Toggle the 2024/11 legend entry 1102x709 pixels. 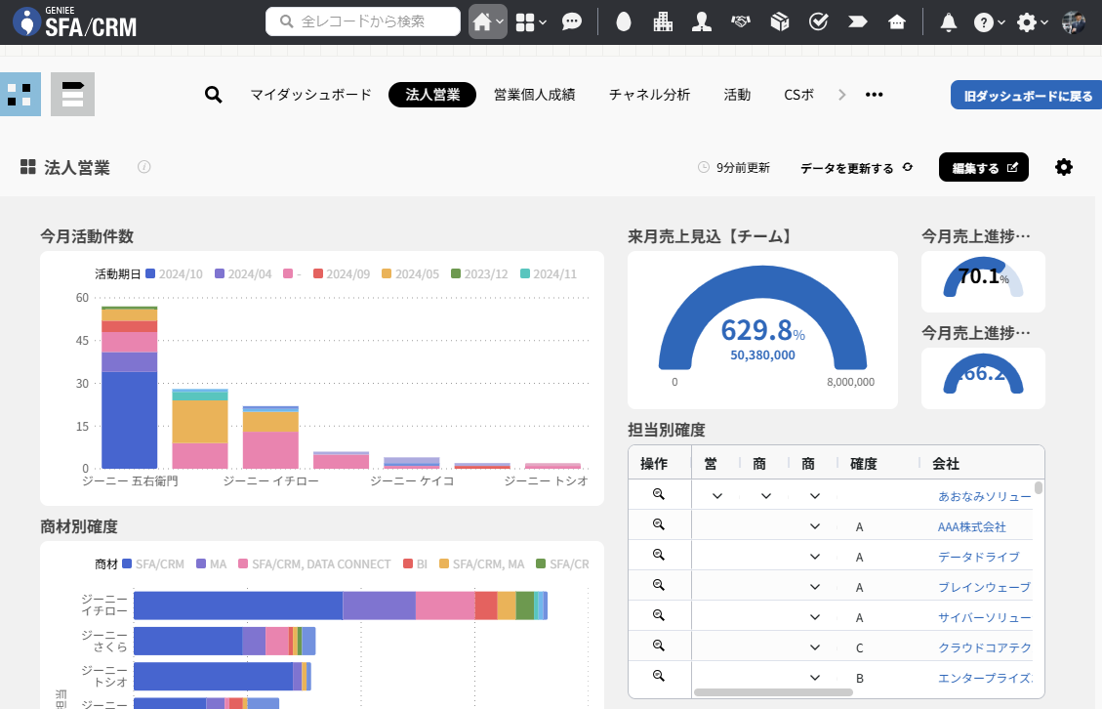549,273
